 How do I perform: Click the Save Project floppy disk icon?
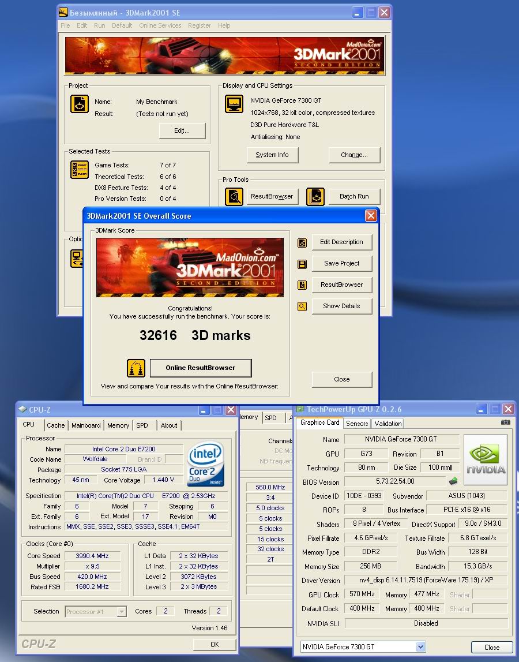pos(302,264)
